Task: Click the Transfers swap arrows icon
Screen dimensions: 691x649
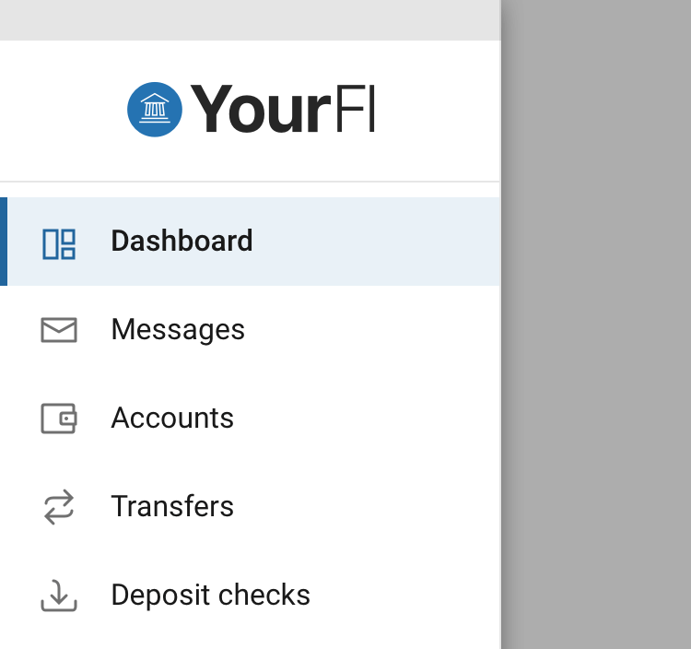Action: coord(59,507)
